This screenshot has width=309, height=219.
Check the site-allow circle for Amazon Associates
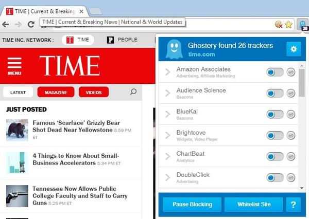(x=291, y=72)
